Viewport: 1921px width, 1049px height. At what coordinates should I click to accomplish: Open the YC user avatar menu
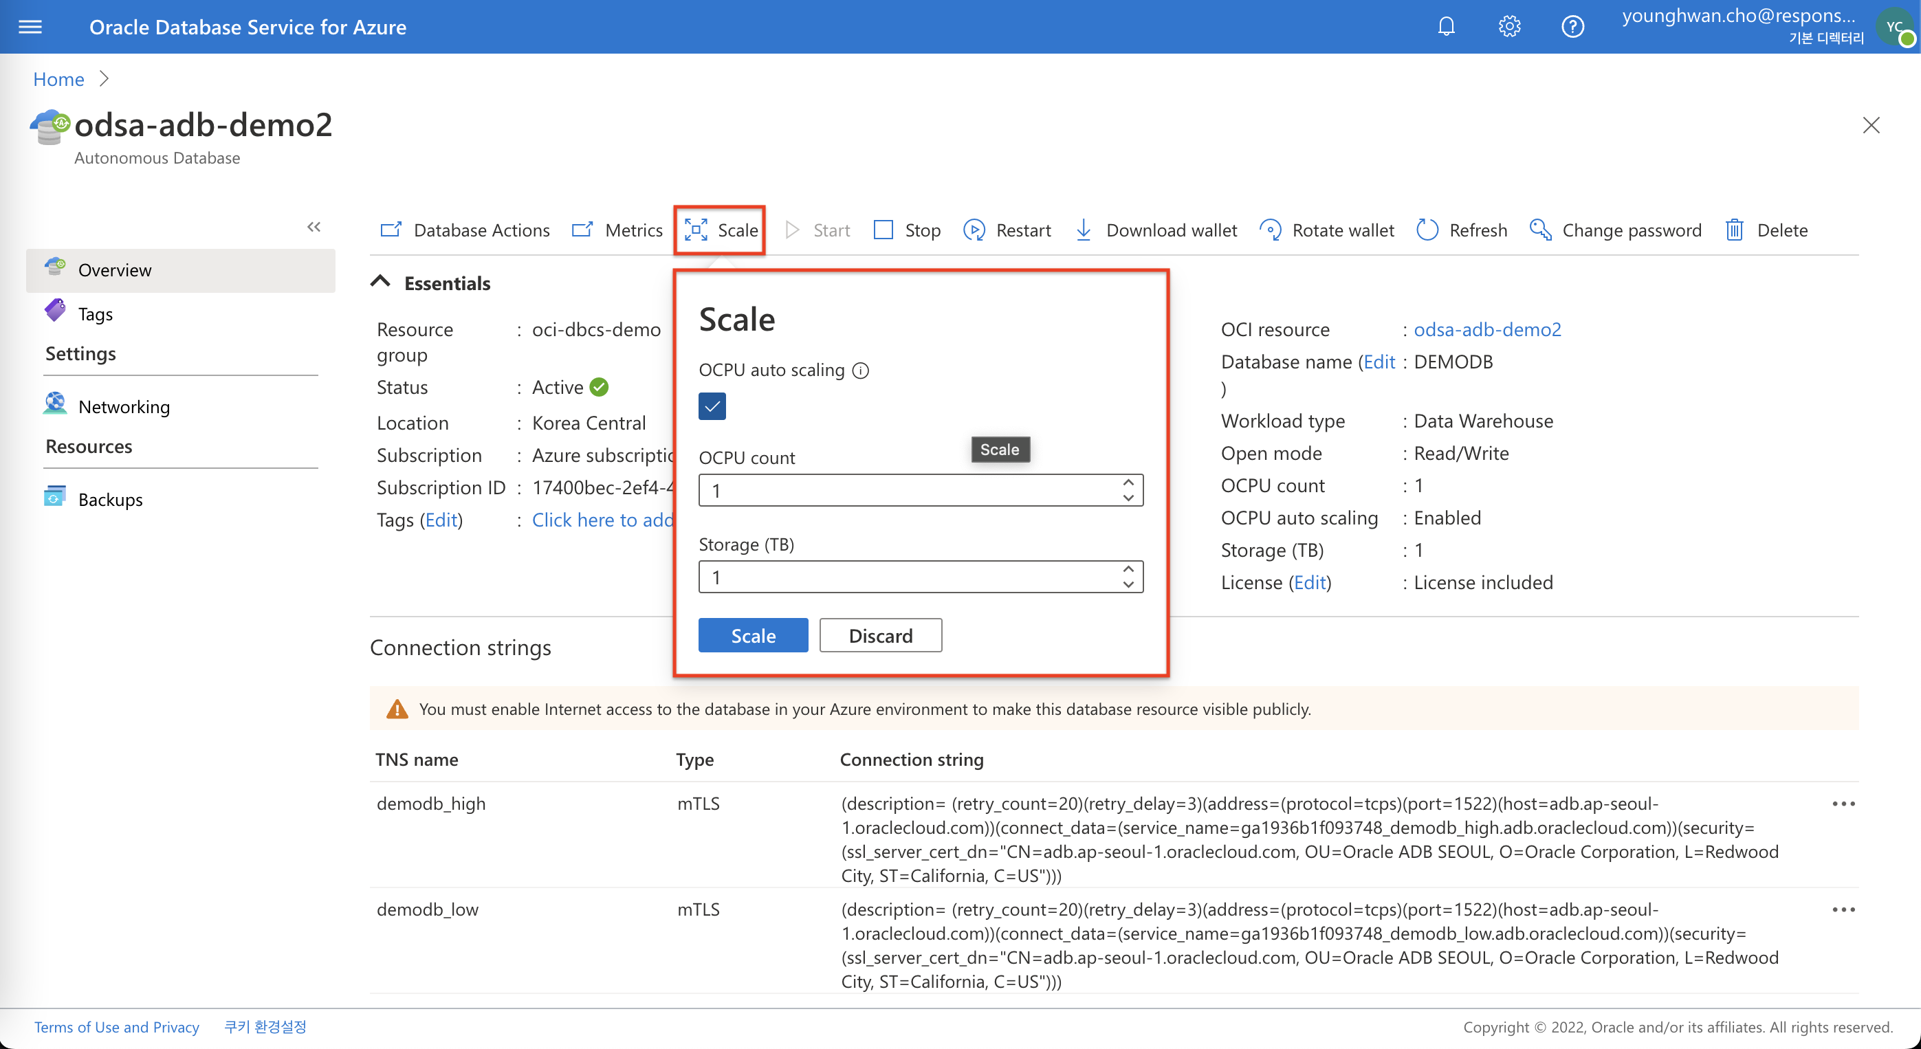click(1896, 27)
